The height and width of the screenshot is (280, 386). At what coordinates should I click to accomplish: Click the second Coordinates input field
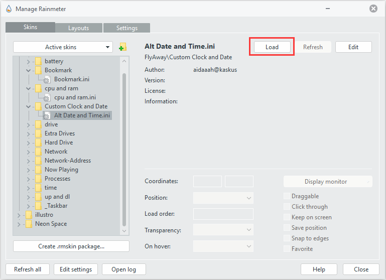(239, 182)
